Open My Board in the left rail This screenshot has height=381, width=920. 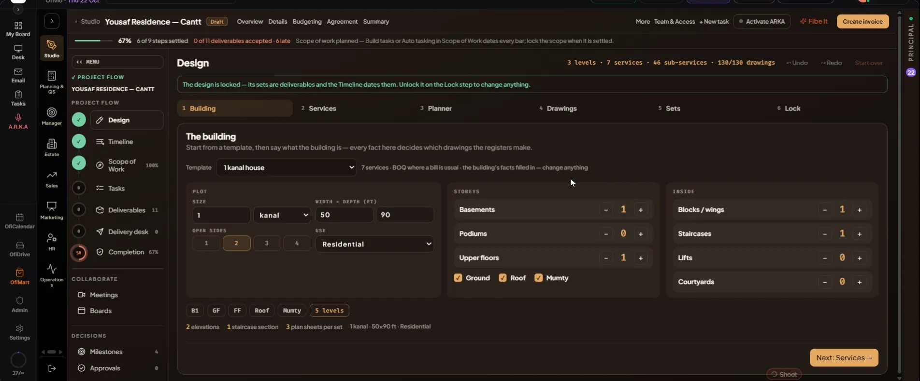(x=18, y=29)
